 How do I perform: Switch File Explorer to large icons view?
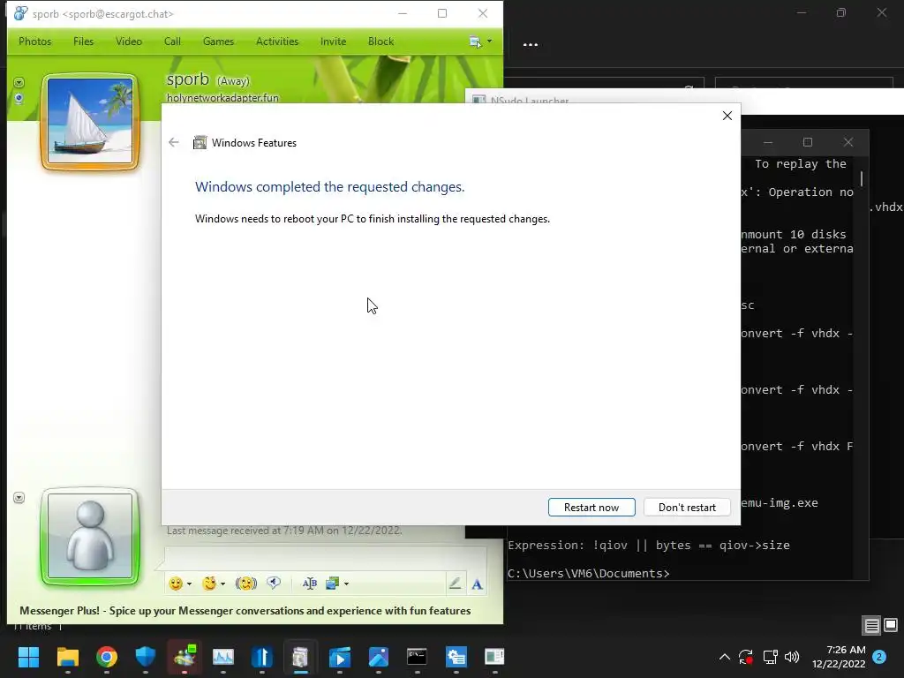pos(891,625)
